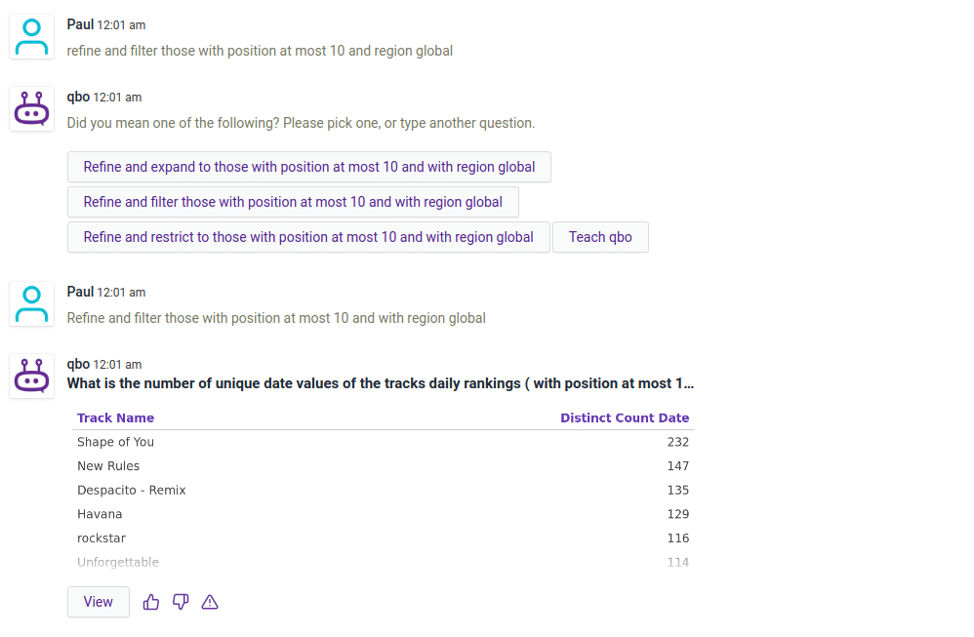This screenshot has width=974, height=637.
Task: Click the thumbs up feedback icon
Action: [x=151, y=602]
